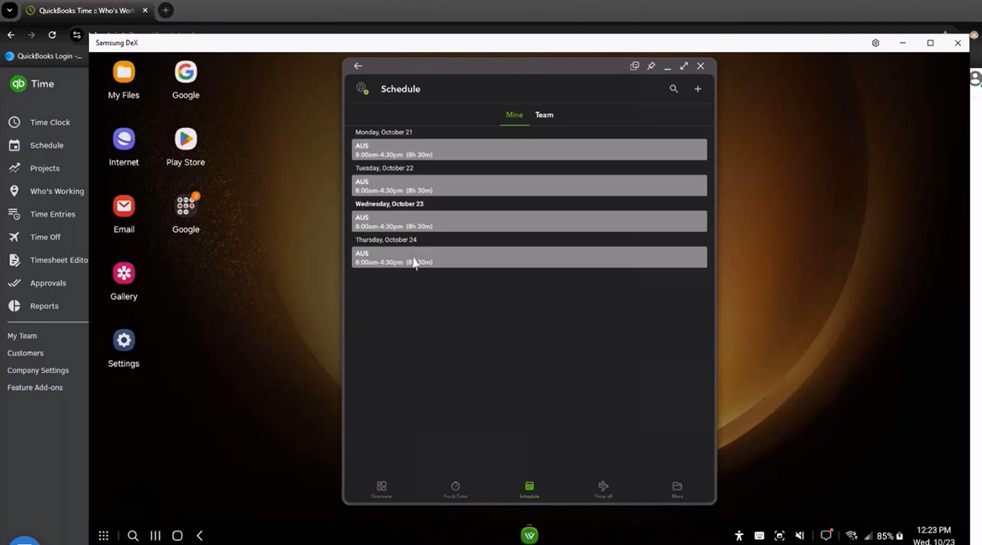This screenshot has height=545, width=982.
Task: Select the Mine schedule tab
Action: click(x=514, y=115)
